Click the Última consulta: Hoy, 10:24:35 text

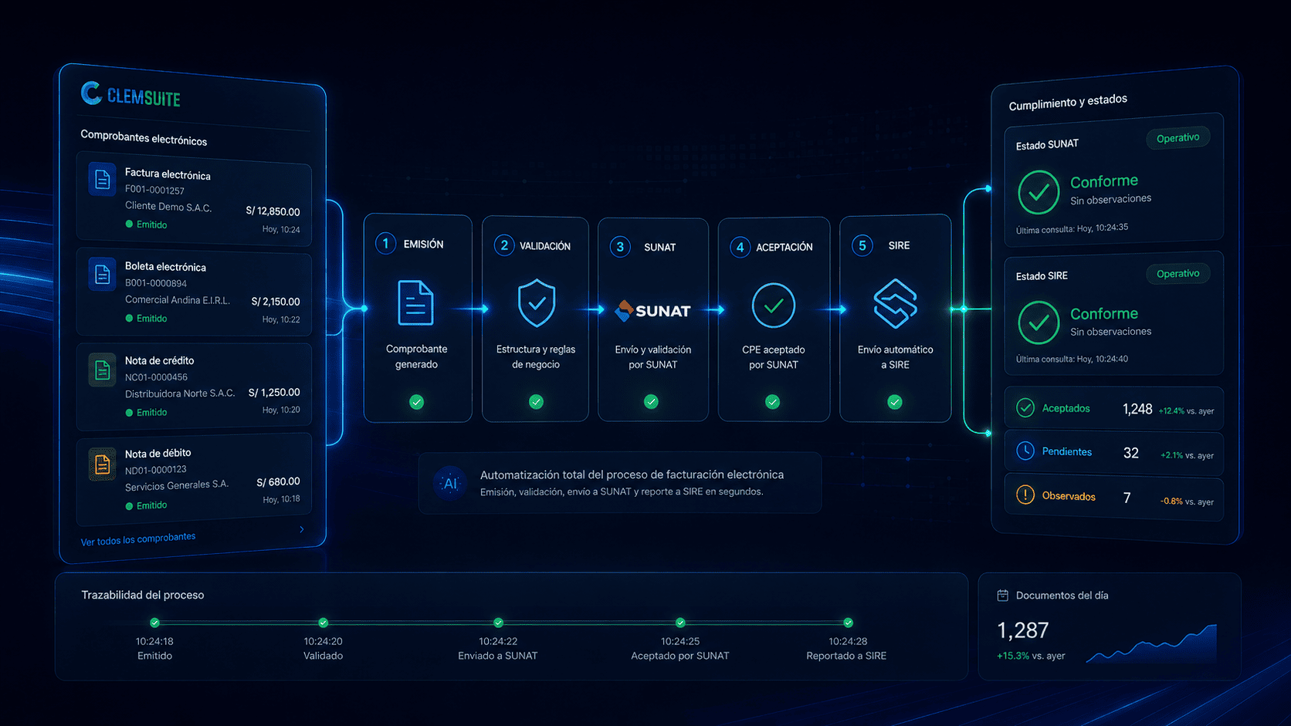click(1072, 228)
